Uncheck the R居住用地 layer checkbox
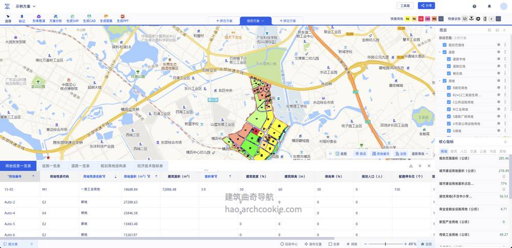 pos(449,88)
